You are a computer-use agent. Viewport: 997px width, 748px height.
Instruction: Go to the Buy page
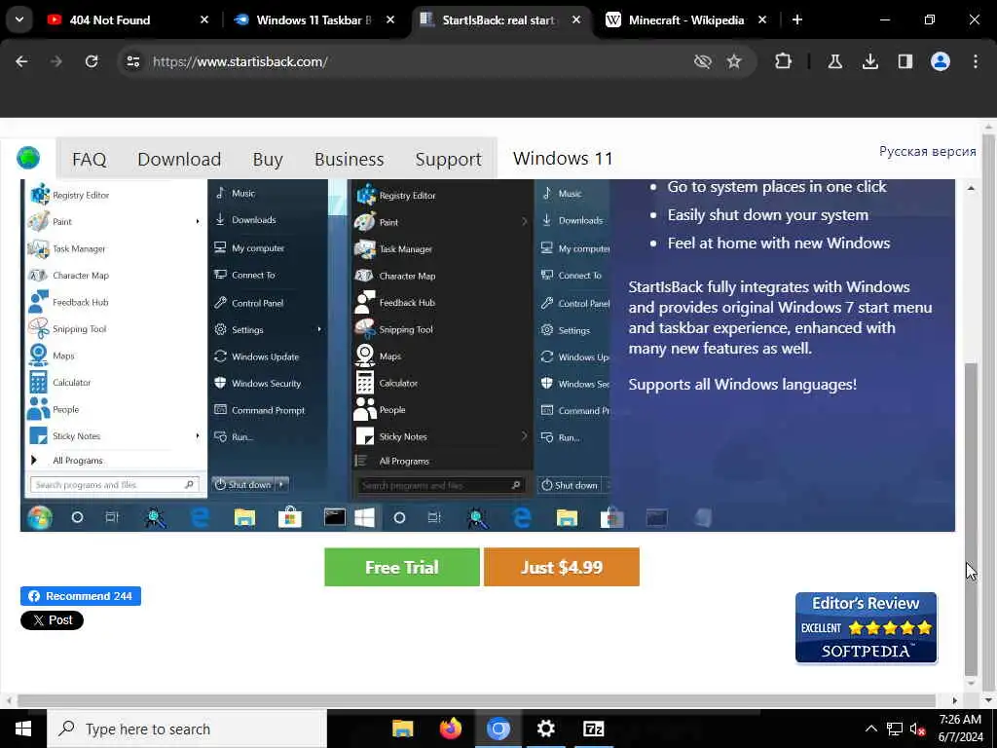point(268,159)
